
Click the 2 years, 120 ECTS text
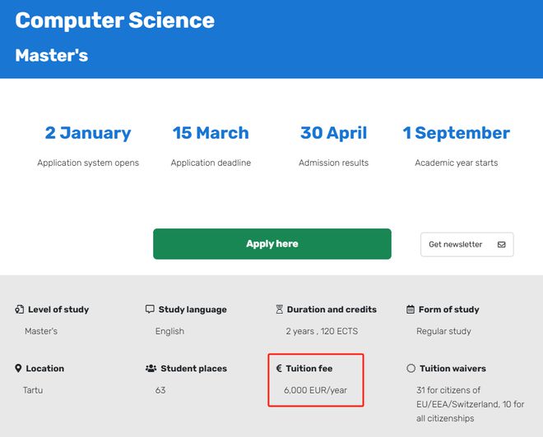[x=322, y=331]
